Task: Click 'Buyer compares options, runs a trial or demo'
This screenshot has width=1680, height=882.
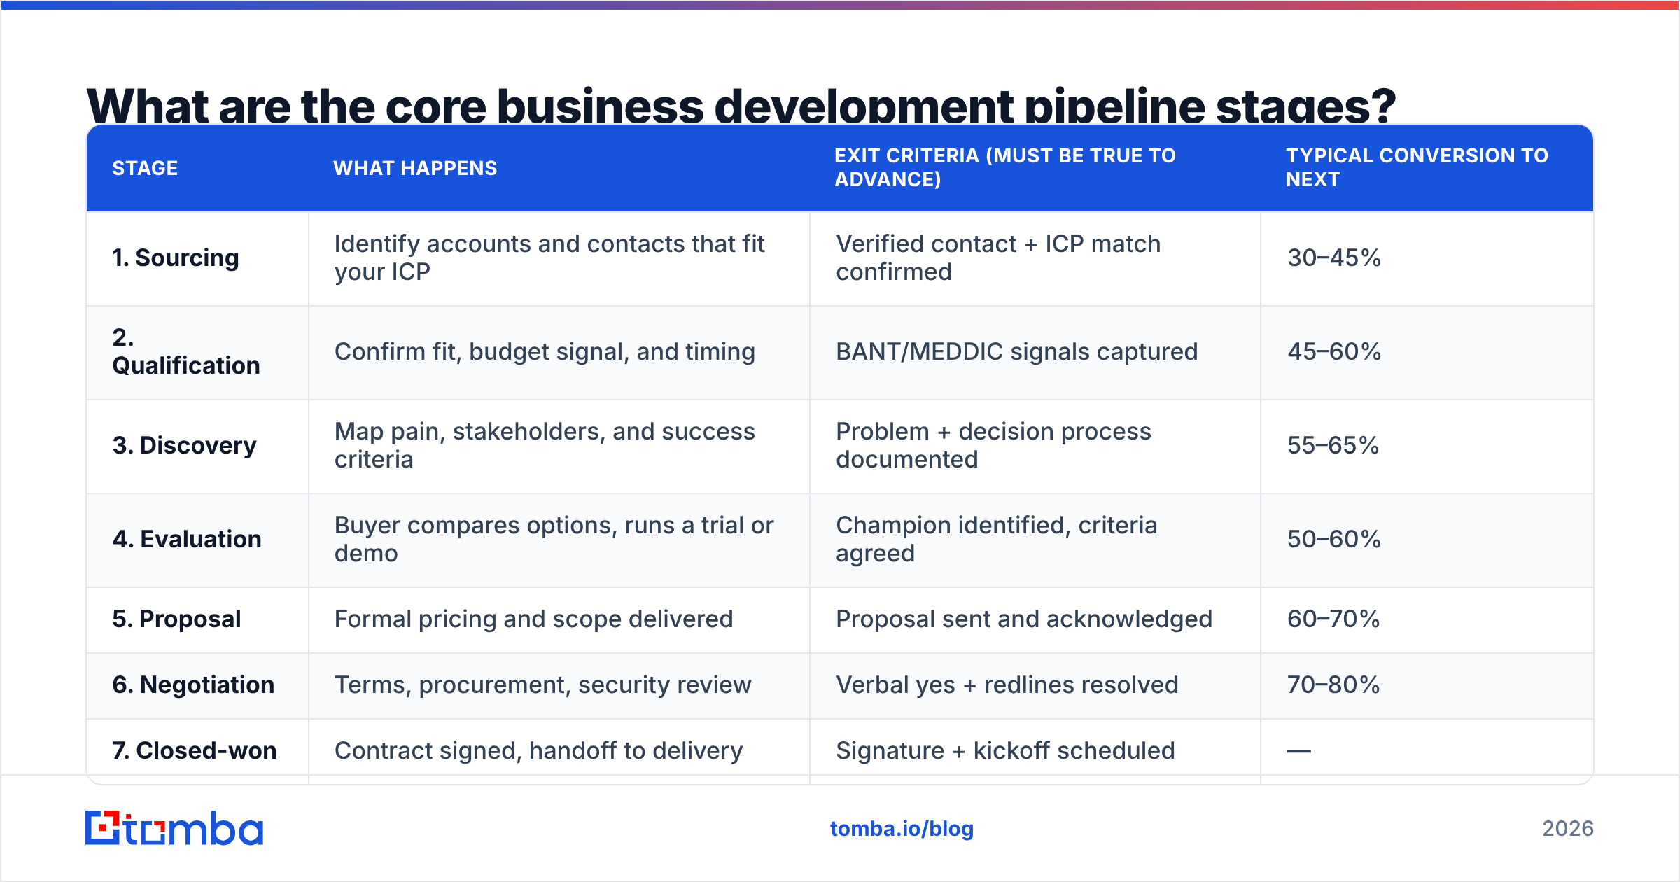Action: pos(554,539)
